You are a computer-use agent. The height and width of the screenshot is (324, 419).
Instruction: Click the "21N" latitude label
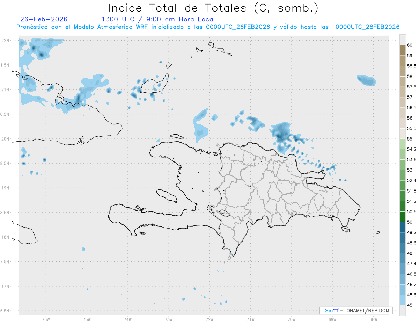6,89
